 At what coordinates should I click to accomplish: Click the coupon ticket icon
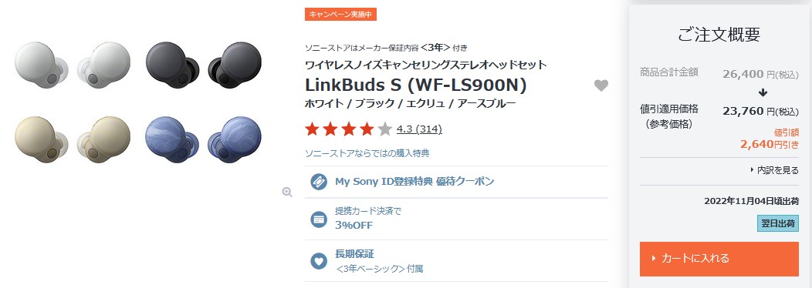coord(319,182)
